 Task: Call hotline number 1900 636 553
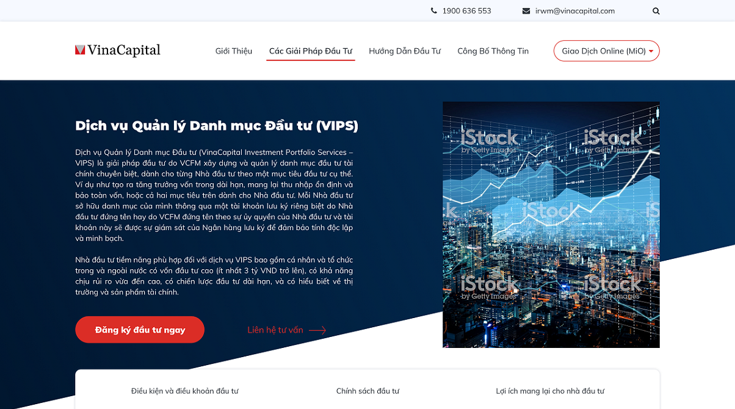point(466,11)
